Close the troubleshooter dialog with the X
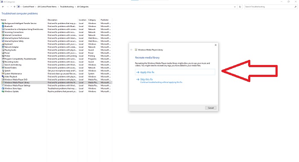 pyautogui.click(x=216, y=45)
